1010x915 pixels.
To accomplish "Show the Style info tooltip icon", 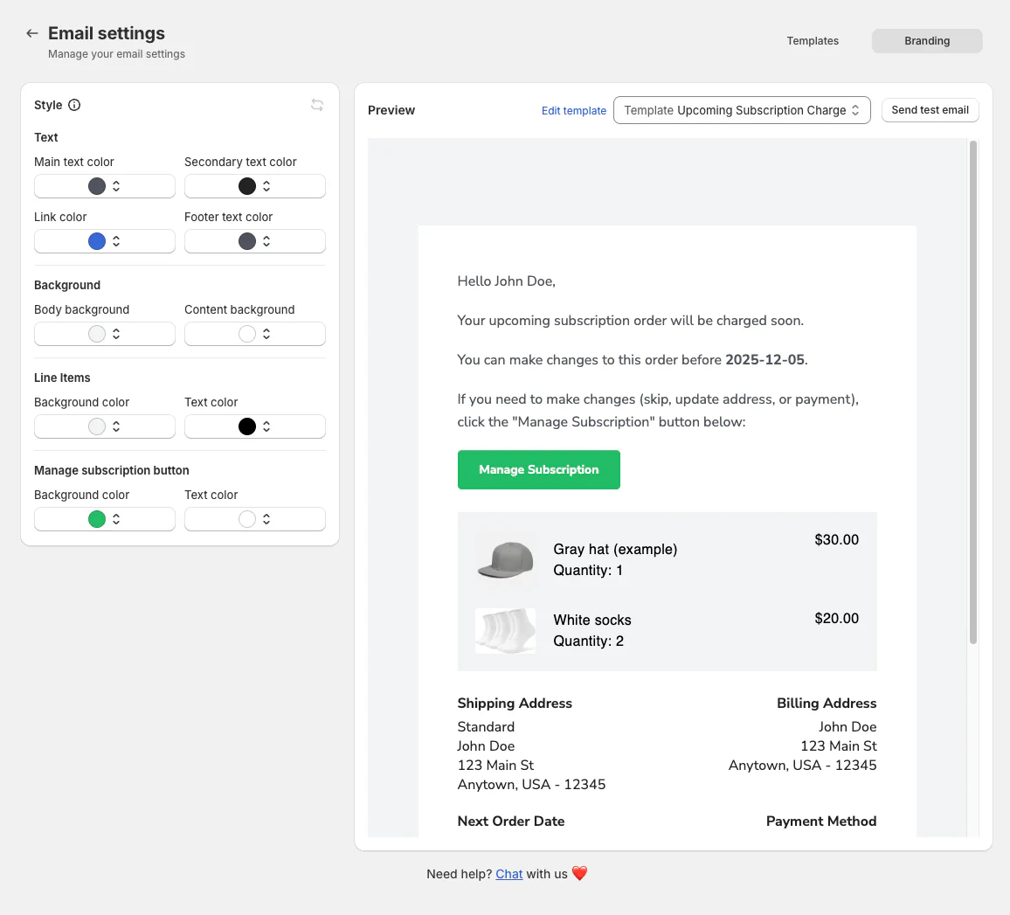I will pyautogui.click(x=74, y=105).
